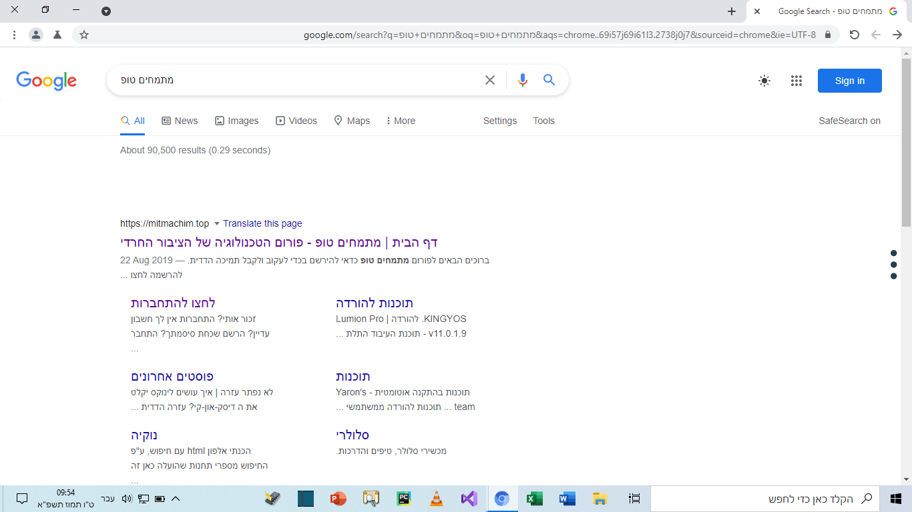Show hidden tray icons chevron
The height and width of the screenshot is (512, 912).
coord(176,499)
